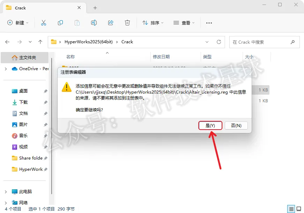Go forward with the right arrow button
The image size is (304, 213).
(x=20, y=42)
